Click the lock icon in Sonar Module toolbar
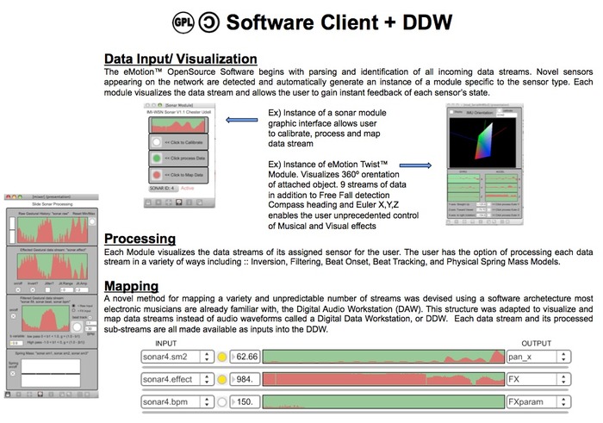Image resolution: width=603 pixels, height=423 pixels. point(148,202)
